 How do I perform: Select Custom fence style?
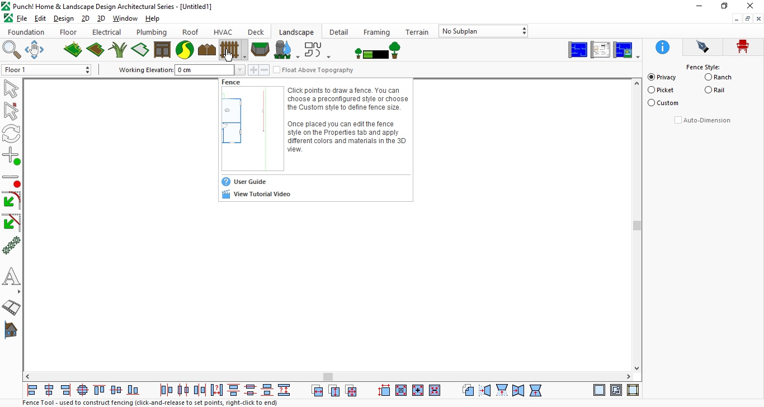pos(663,103)
